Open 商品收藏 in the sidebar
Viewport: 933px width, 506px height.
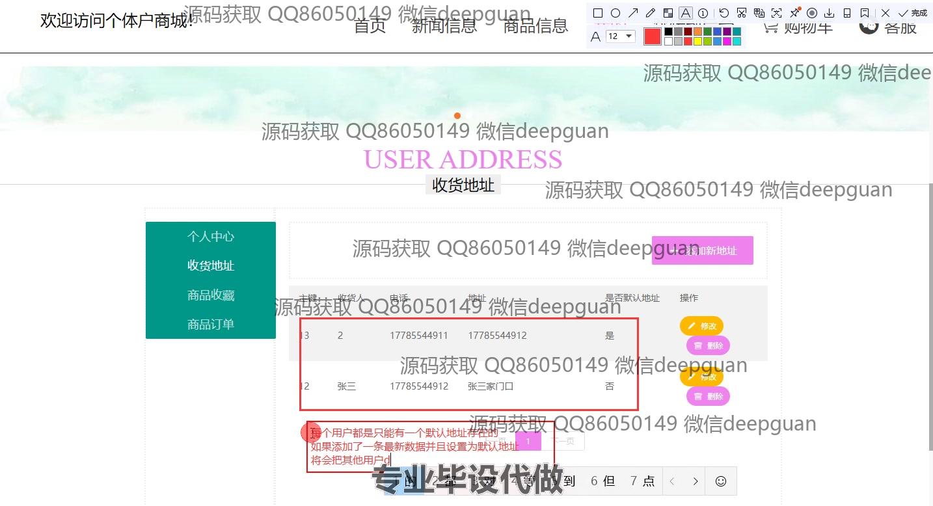pyautogui.click(x=211, y=295)
